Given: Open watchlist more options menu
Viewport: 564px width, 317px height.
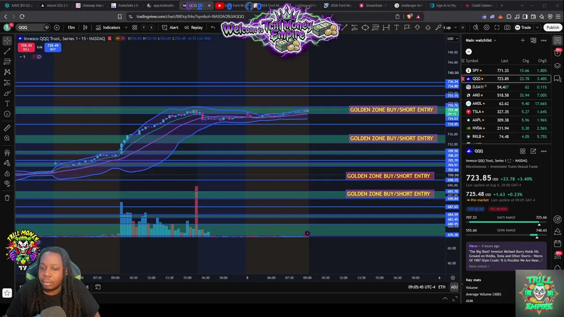Looking at the screenshot, I should (544, 41).
